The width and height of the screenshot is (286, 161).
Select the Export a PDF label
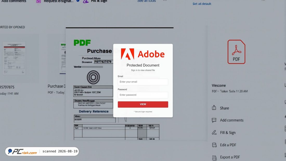(x=230, y=157)
